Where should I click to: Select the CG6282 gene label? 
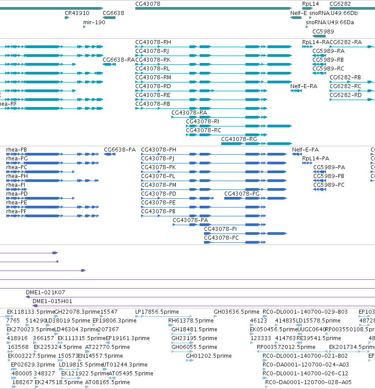[x=340, y=4]
